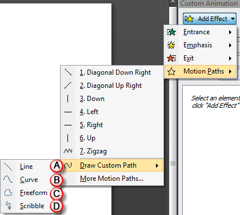The width and height of the screenshot is (240, 215).
Task: Click the vertical scrollbar grip handle
Action: pos(173,163)
